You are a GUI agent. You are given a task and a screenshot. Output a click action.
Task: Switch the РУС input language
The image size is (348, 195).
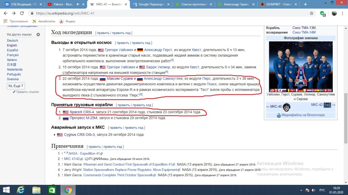click(x=322, y=190)
